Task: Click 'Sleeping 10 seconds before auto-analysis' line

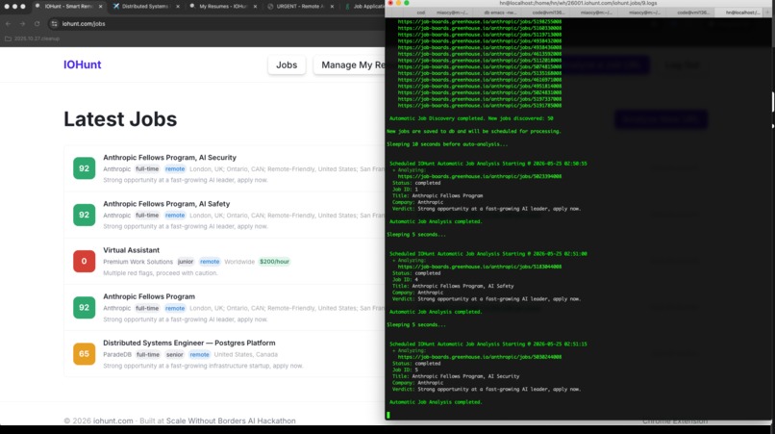Action: coord(447,144)
